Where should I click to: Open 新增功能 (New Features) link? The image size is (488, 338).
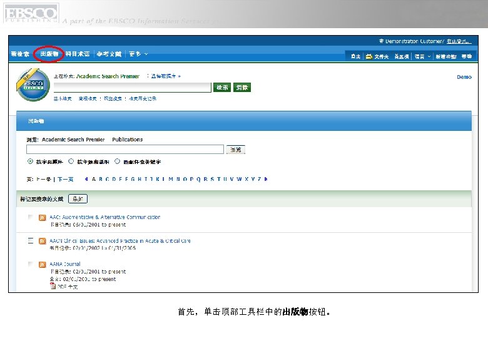pyautogui.click(x=445, y=56)
